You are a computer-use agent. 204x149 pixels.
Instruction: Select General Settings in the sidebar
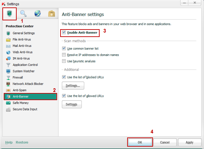coord(24,33)
